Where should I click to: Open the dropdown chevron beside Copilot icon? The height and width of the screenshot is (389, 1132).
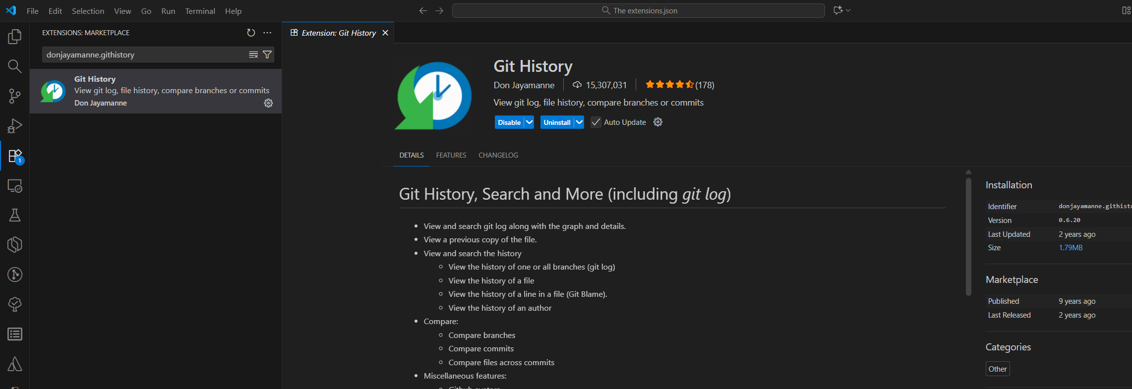tap(848, 10)
